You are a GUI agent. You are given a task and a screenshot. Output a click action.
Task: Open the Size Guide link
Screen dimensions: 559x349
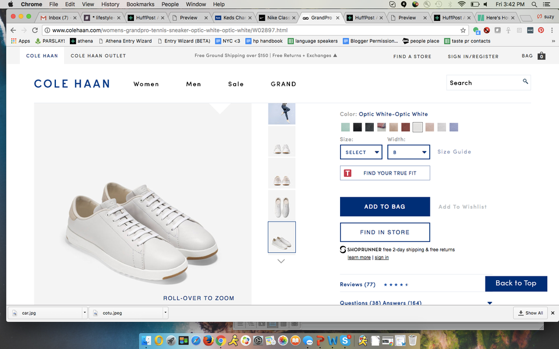pyautogui.click(x=454, y=152)
